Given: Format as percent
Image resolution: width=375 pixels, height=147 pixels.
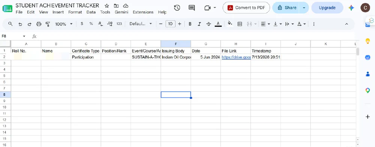Looking at the screenshot, I should coord(91,24).
